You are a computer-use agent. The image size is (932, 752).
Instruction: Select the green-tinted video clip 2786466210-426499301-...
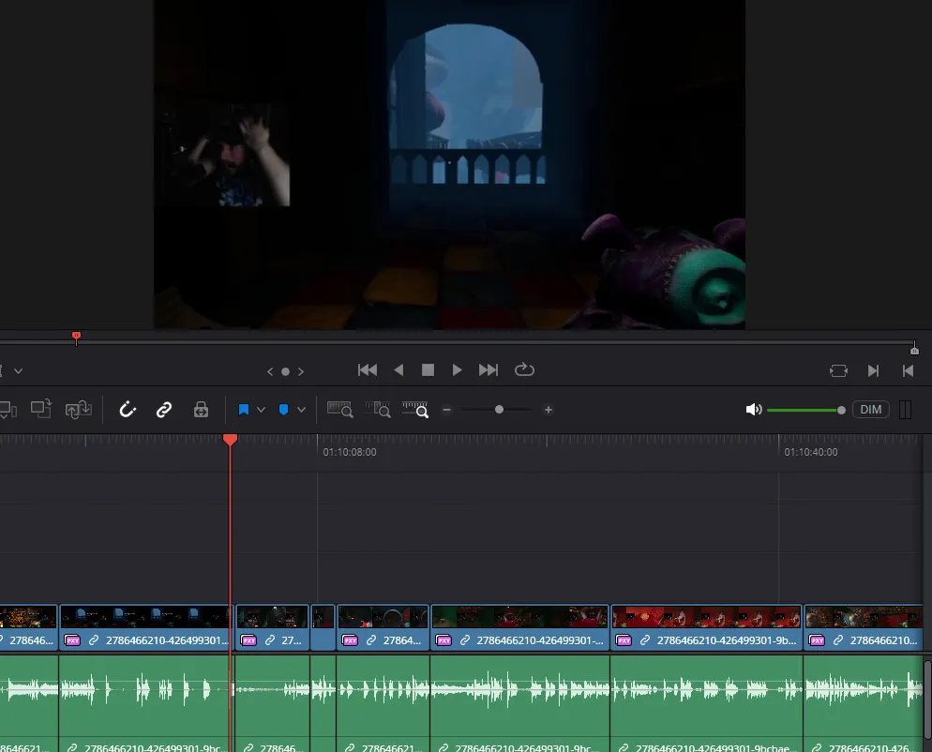[520, 627]
